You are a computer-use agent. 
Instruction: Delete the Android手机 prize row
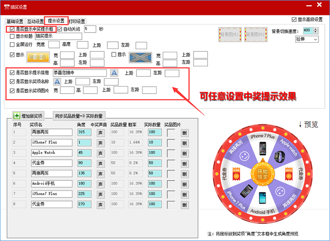[184, 184]
